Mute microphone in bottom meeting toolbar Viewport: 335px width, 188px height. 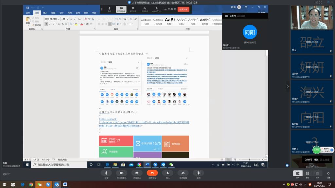(x=106, y=173)
